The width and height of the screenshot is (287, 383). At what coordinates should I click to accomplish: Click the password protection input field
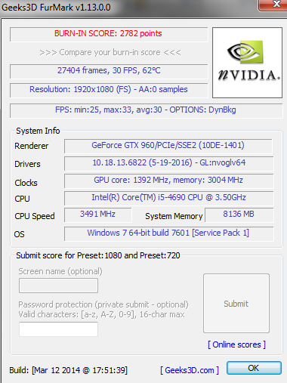click(x=58, y=329)
